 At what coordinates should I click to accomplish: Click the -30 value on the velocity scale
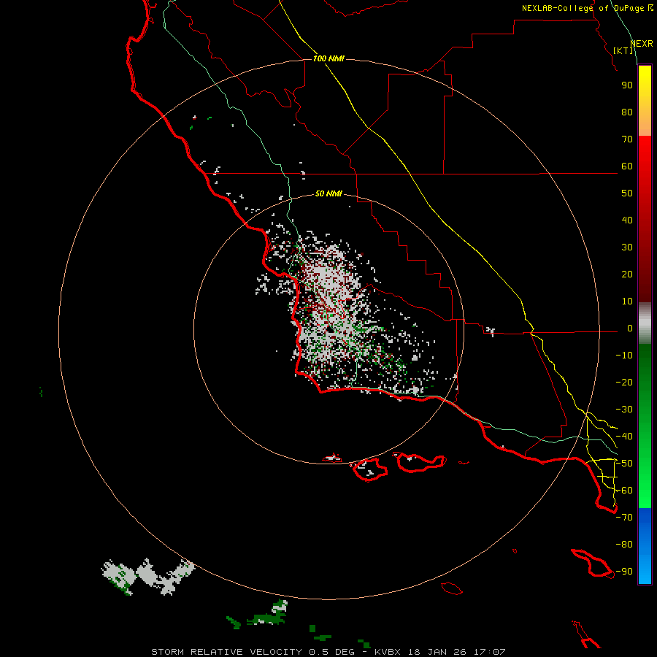[624, 410]
